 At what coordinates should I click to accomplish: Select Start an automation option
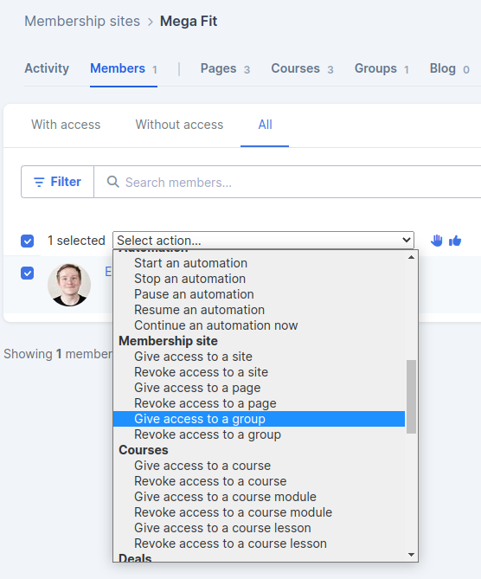[190, 263]
